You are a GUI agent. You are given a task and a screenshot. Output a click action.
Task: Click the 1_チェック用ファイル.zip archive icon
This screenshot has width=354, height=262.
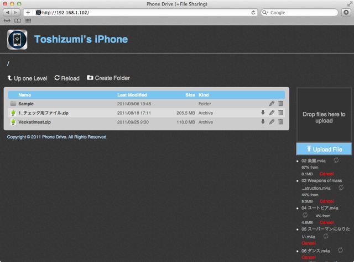coord(13,113)
